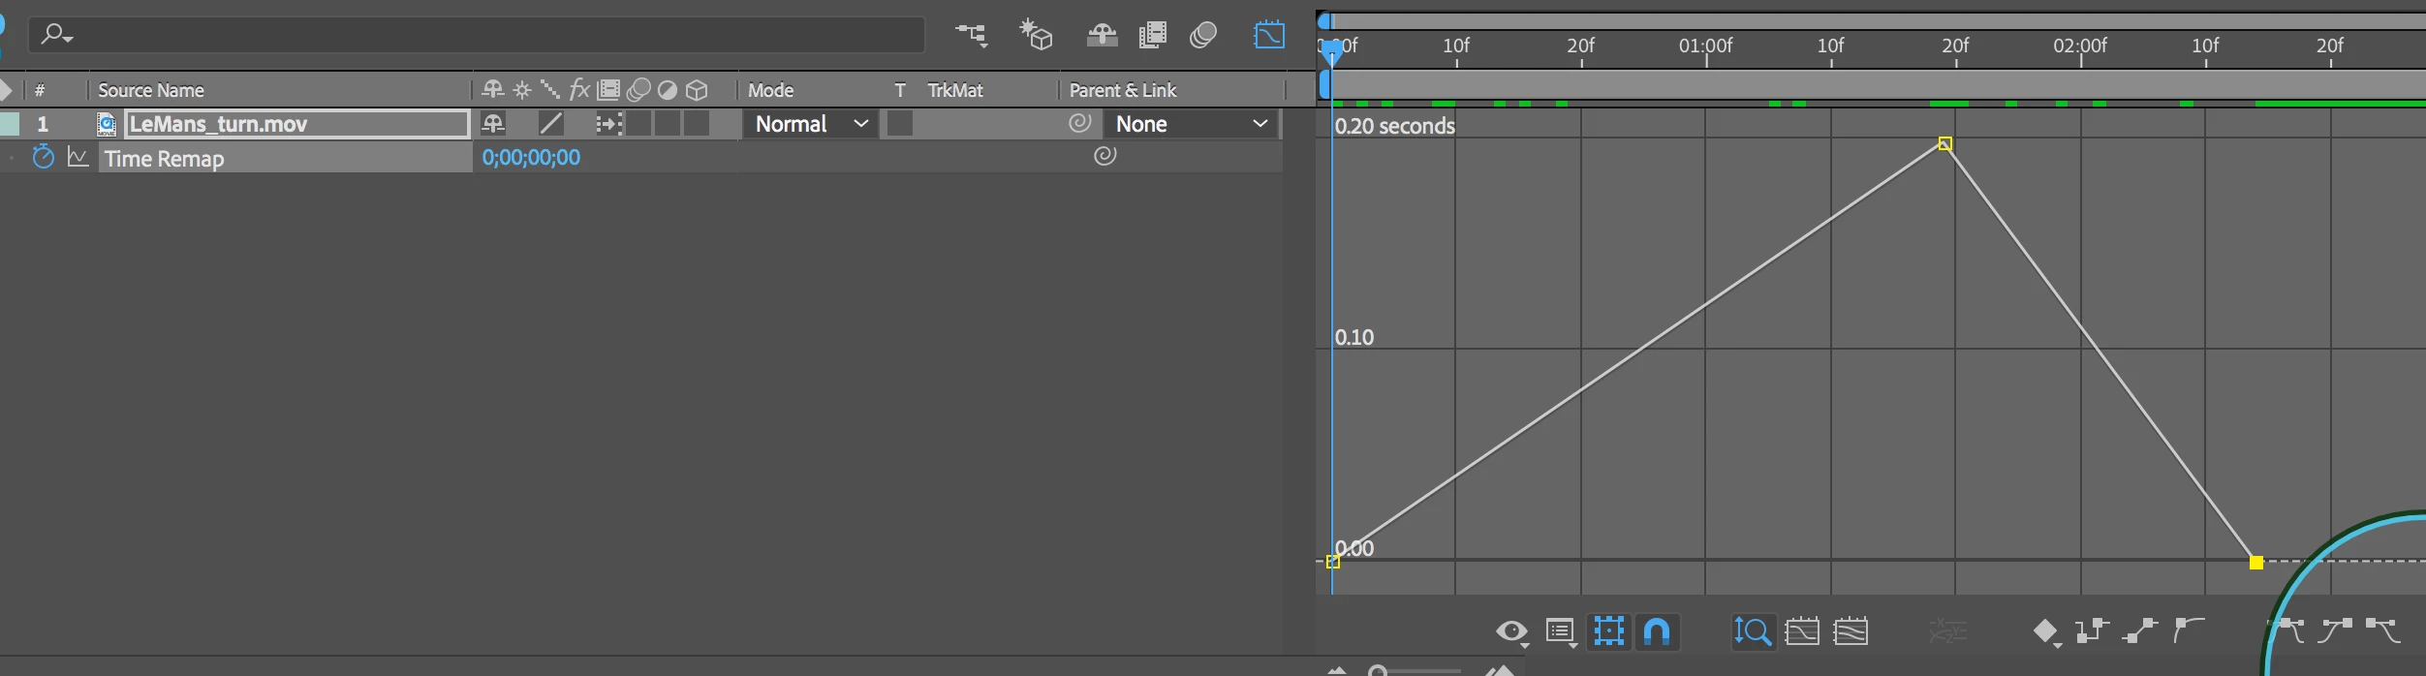The width and height of the screenshot is (2426, 676).
Task: Hide all shy layers in the timeline
Action: [x=1102, y=35]
